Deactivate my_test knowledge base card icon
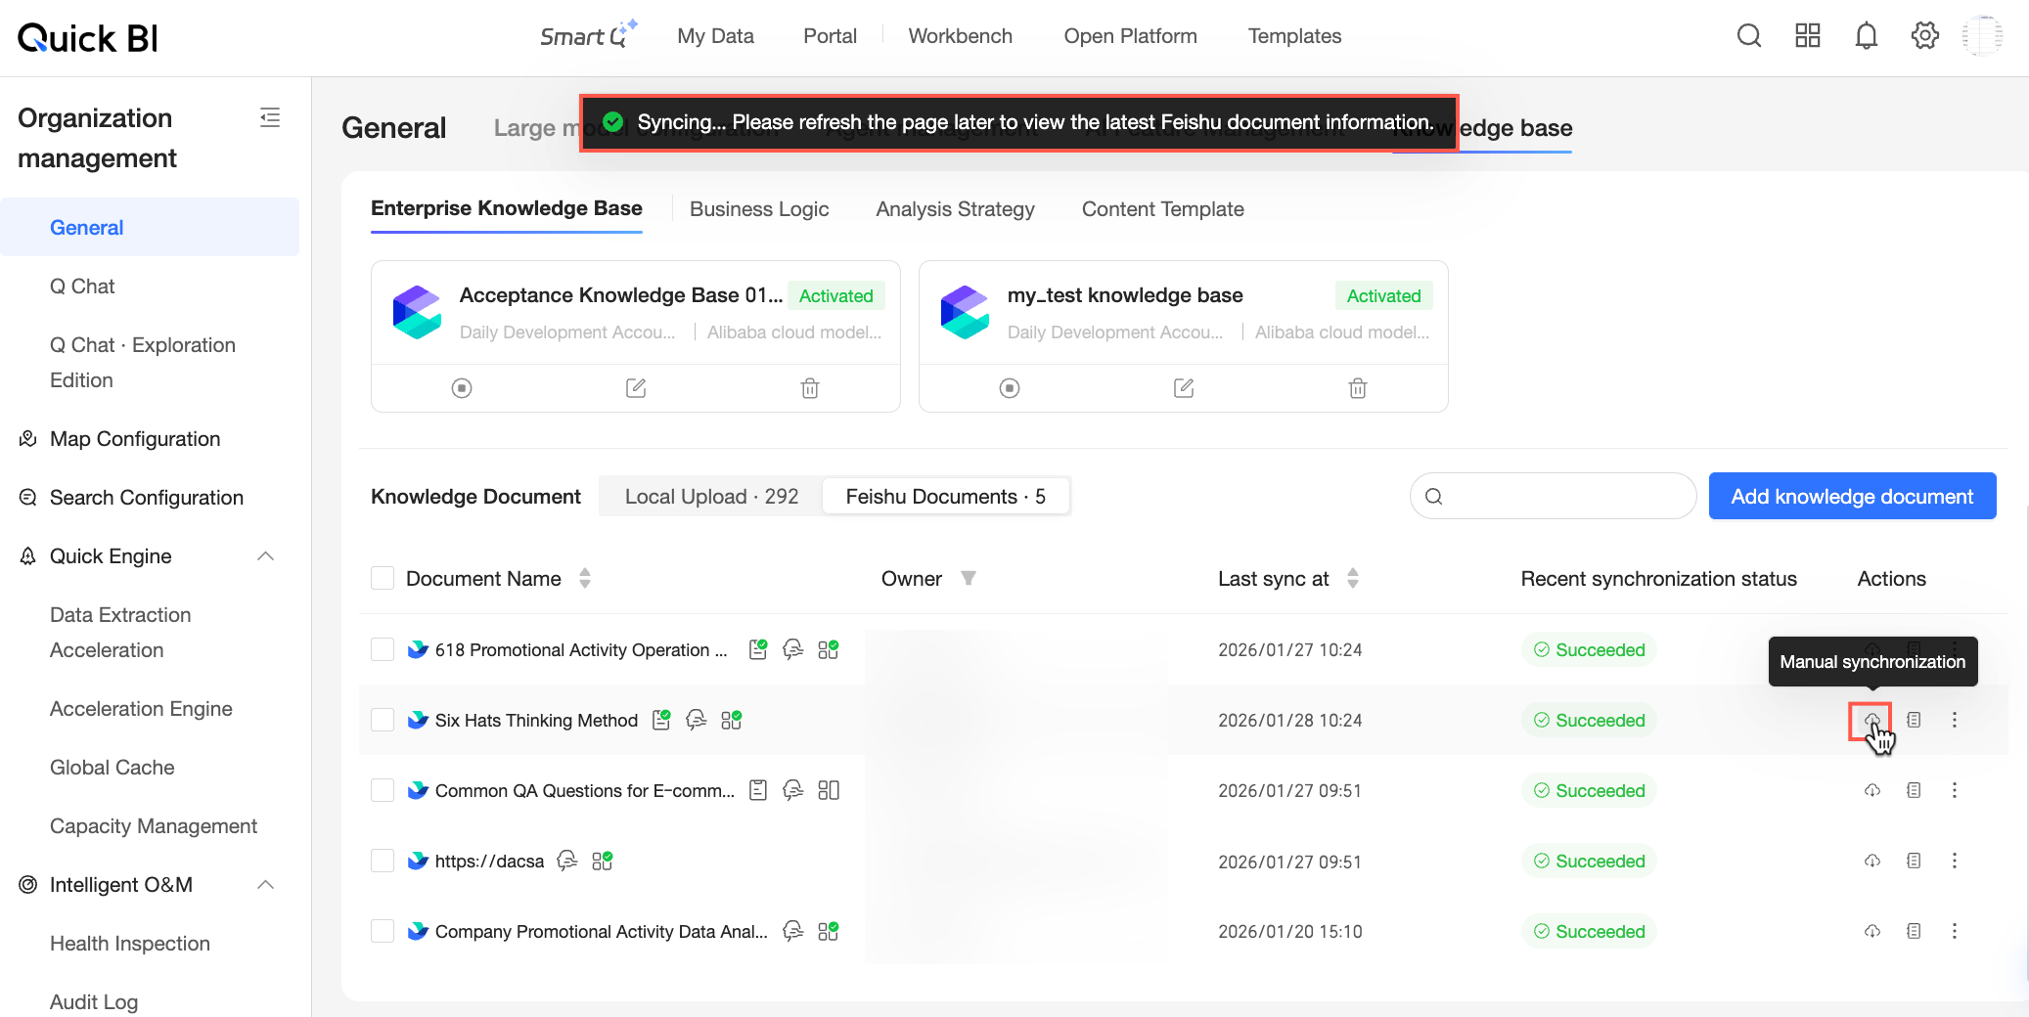The image size is (2029, 1017). 1010,388
